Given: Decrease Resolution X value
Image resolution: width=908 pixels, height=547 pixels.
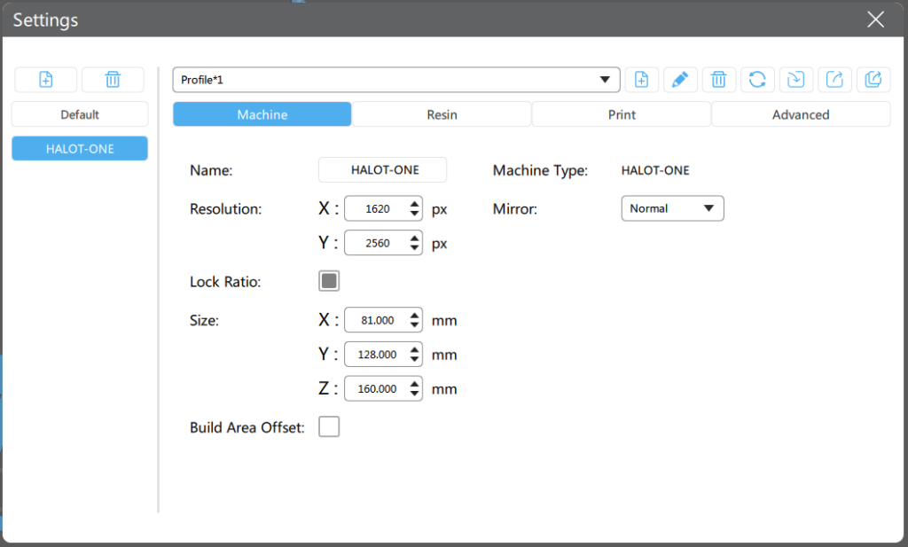Looking at the screenshot, I should coord(415,214).
